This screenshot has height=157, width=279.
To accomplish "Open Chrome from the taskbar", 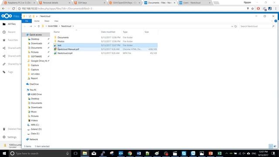I will tap(130, 153).
